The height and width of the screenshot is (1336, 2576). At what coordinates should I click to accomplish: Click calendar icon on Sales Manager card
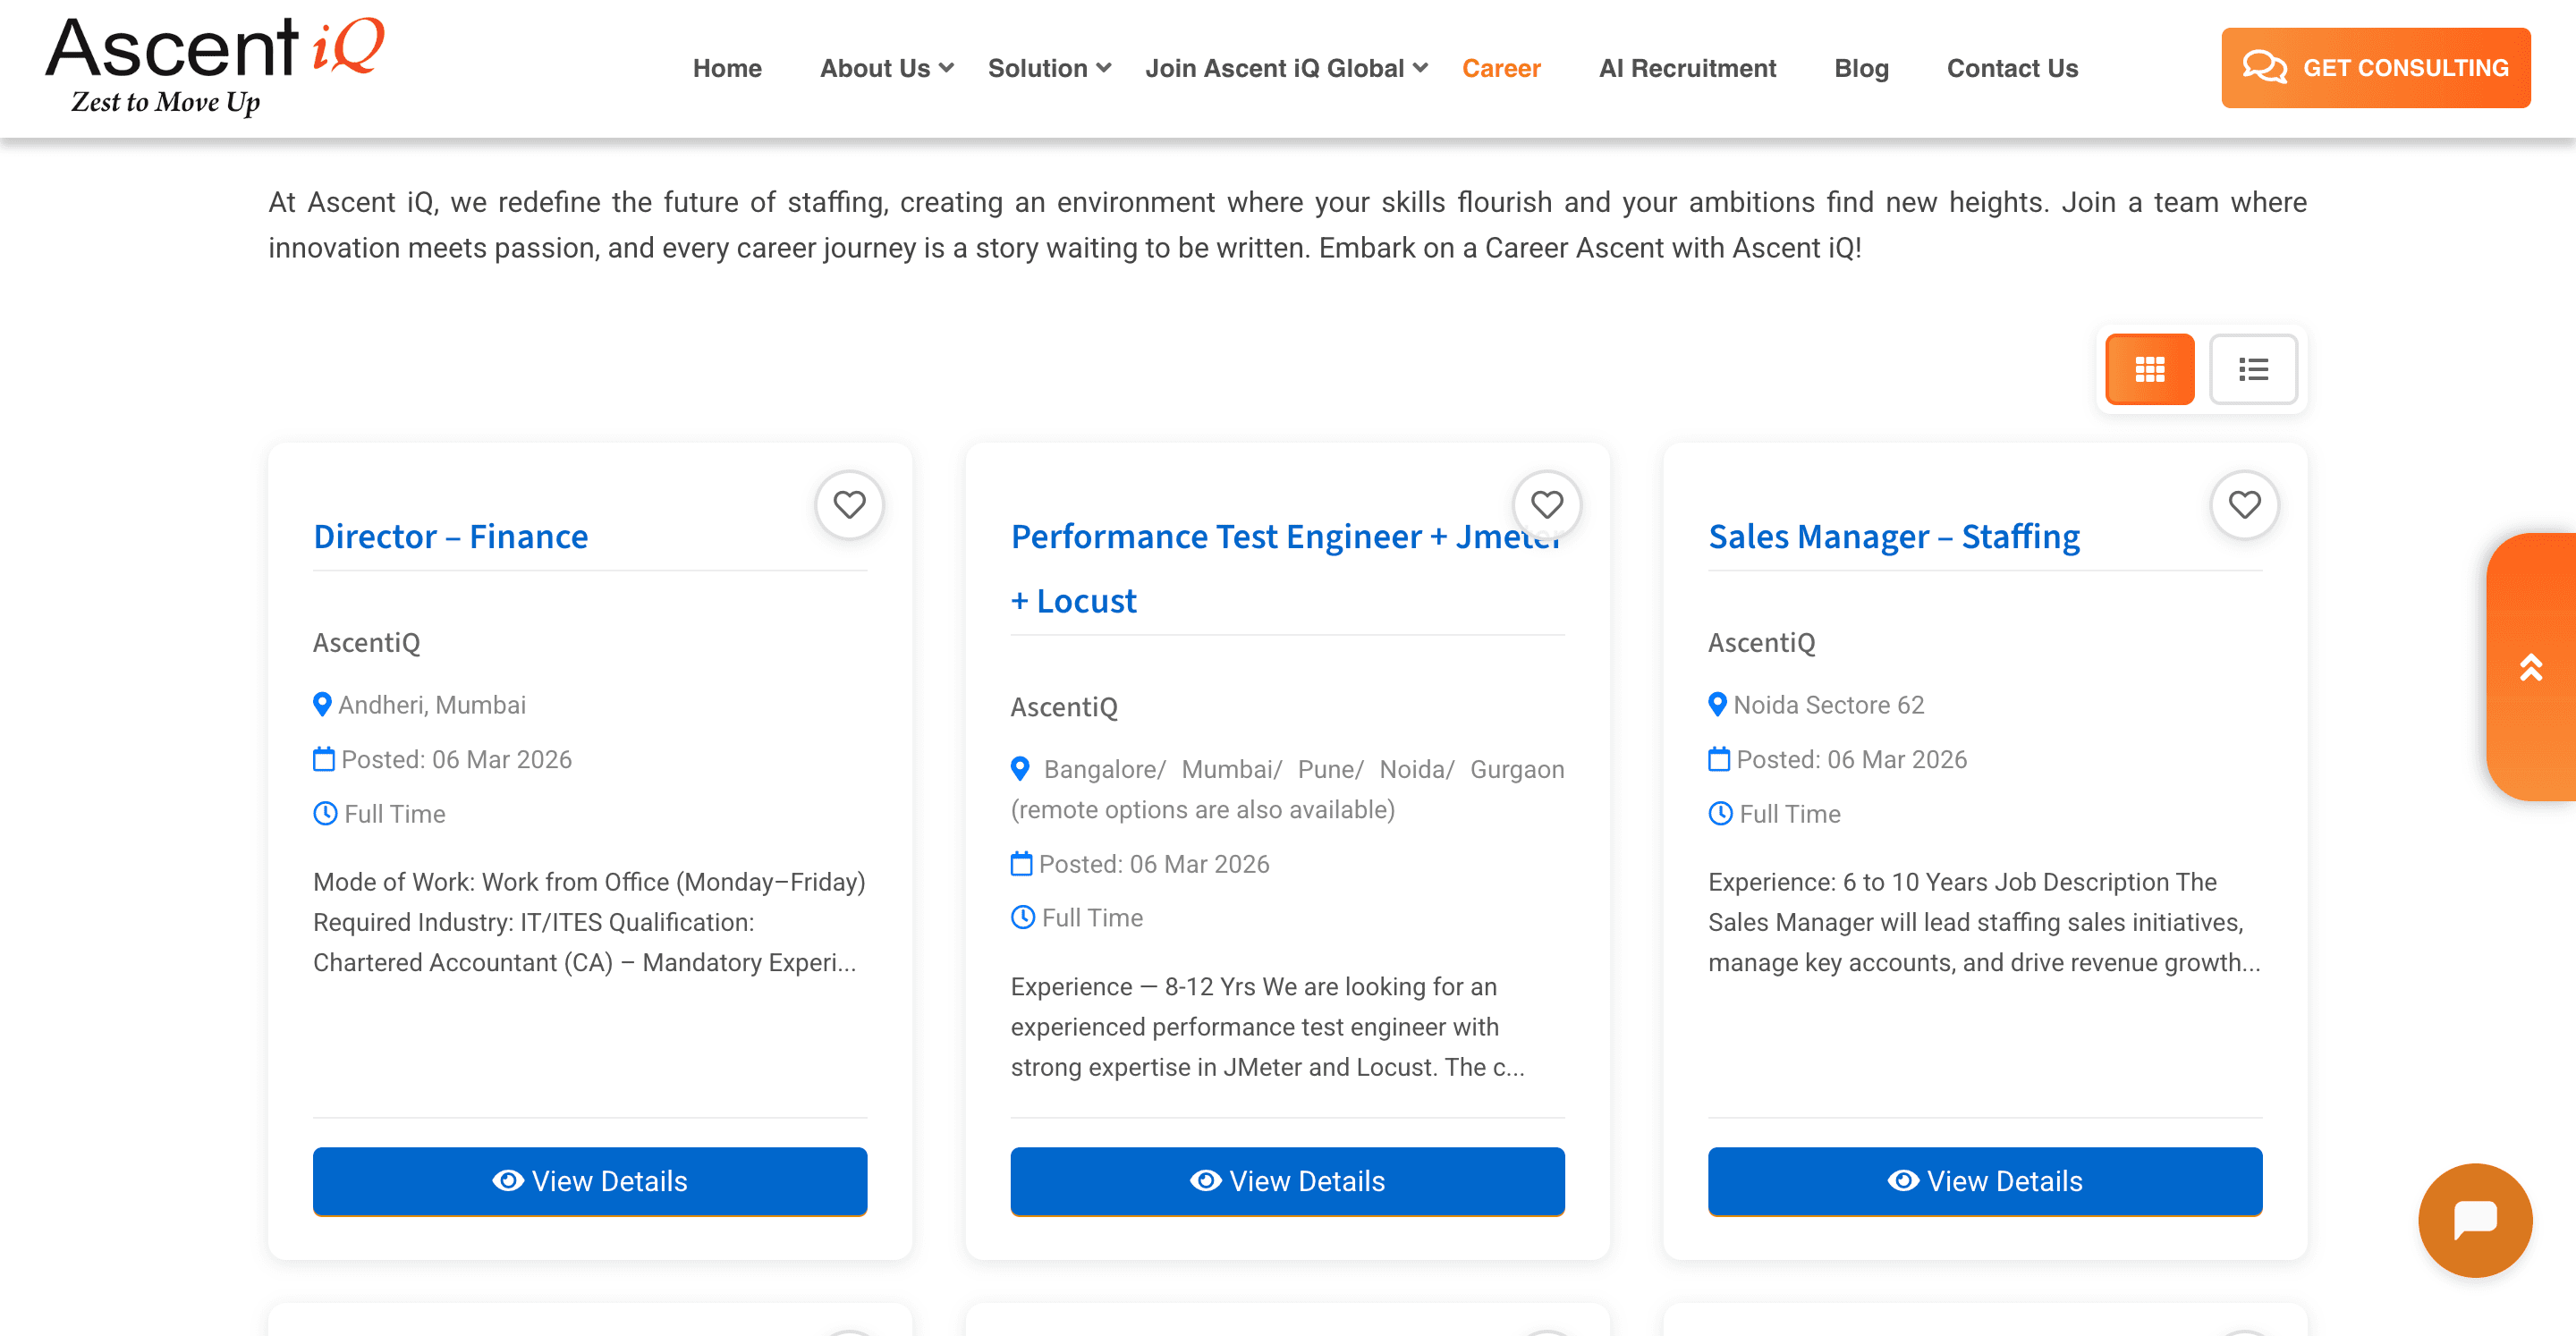[1718, 759]
